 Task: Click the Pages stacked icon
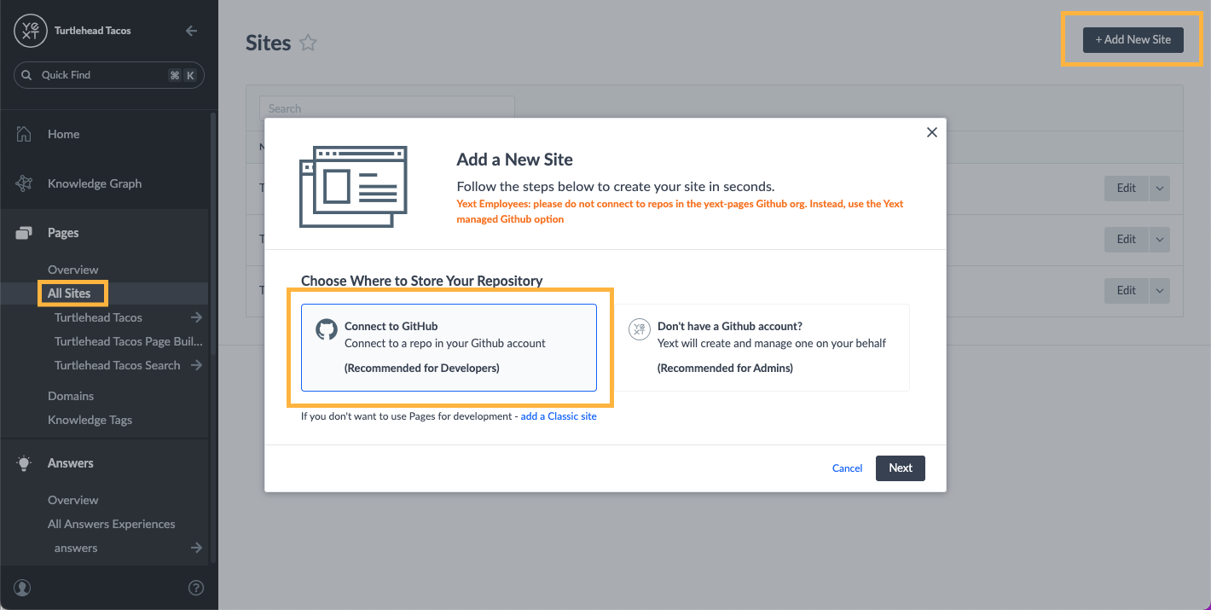24,233
